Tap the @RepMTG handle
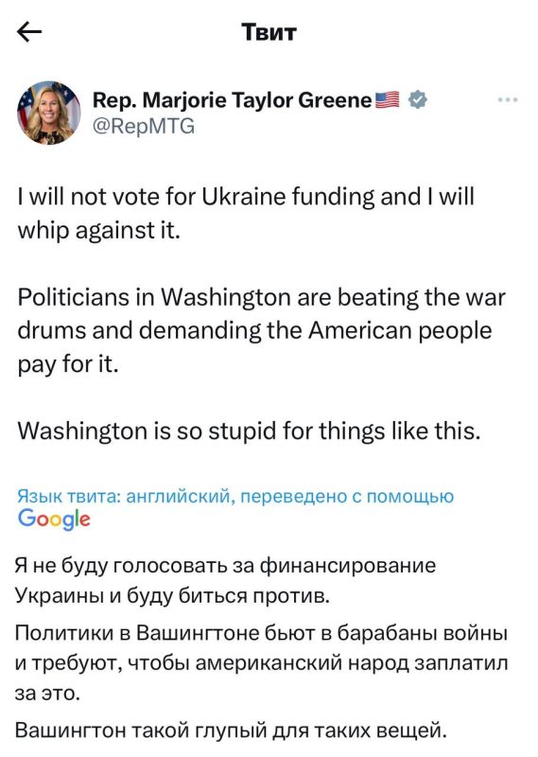The width and height of the screenshot is (538, 757). 144,127
